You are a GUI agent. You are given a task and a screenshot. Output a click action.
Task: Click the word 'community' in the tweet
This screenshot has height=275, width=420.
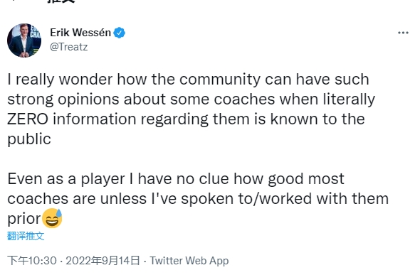tap(220, 80)
